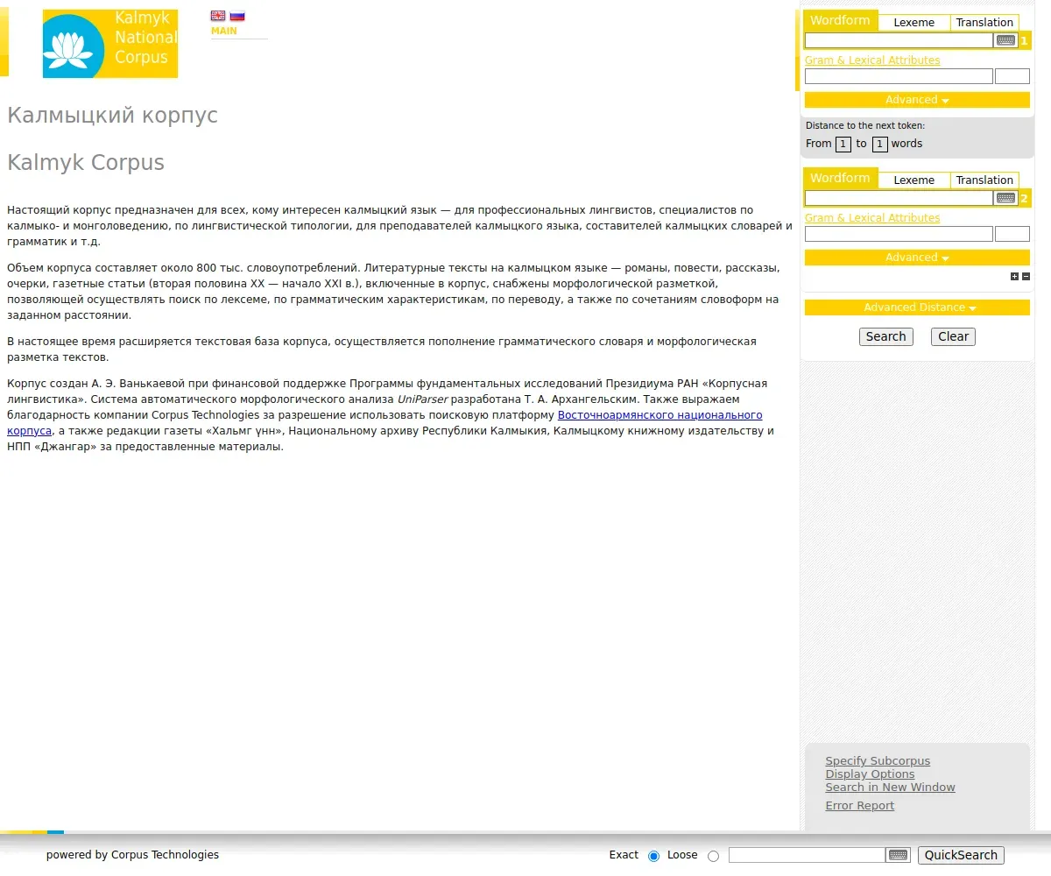The width and height of the screenshot is (1051, 876).
Task: Open Gram & Lexical Attributes for token 2
Action: pyautogui.click(x=872, y=218)
